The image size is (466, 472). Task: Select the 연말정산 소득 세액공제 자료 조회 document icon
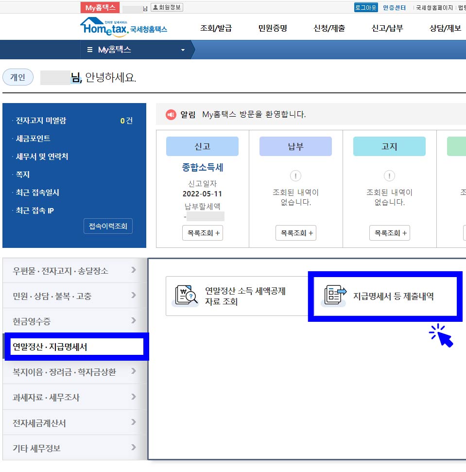[186, 295]
